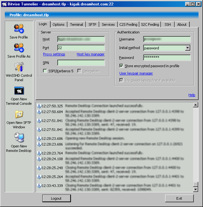
Task: Switch to the Options tab
Action: click(x=59, y=25)
